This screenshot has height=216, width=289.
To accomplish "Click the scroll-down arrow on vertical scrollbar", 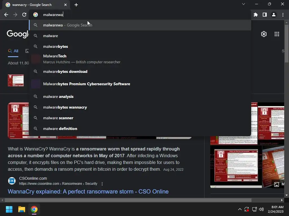I will point(286,195).
